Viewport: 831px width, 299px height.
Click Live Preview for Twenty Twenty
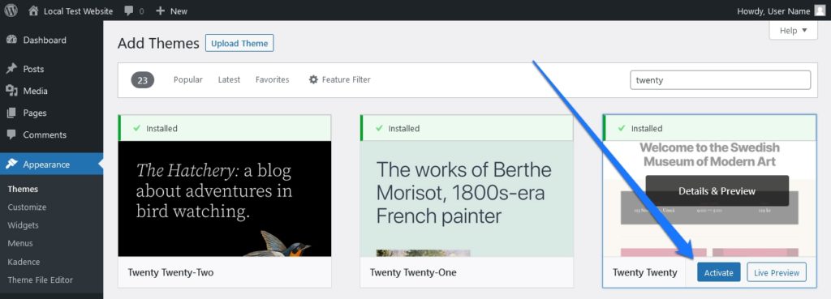pos(777,272)
